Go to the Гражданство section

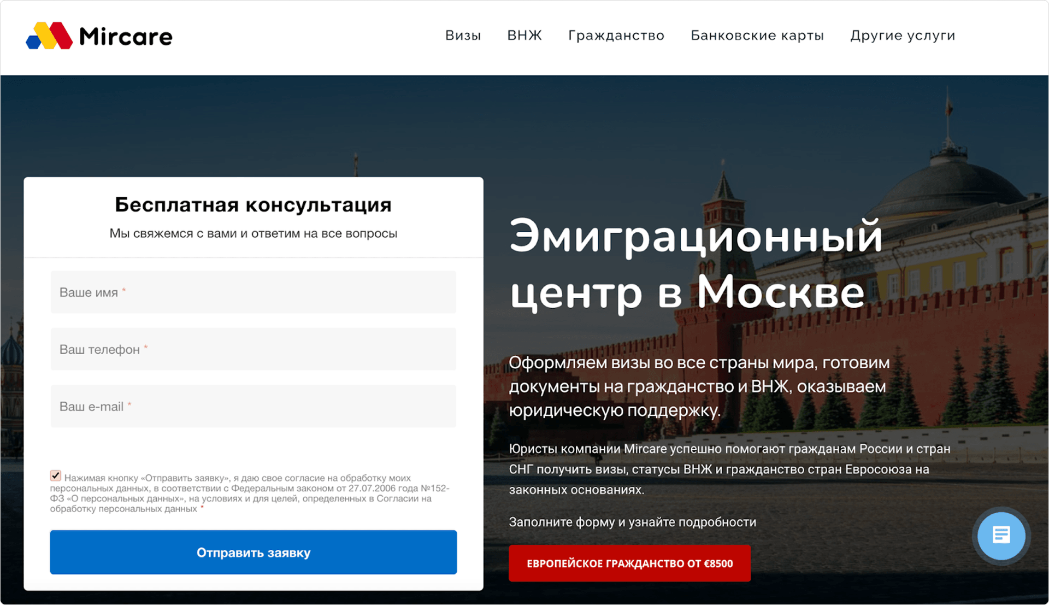616,36
